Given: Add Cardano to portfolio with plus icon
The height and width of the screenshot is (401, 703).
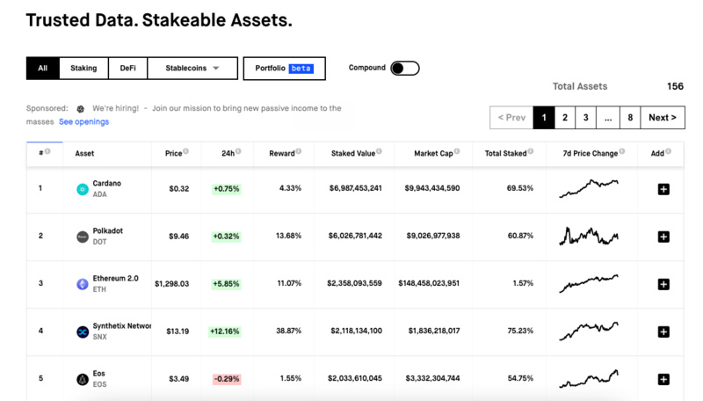Looking at the screenshot, I should (663, 189).
